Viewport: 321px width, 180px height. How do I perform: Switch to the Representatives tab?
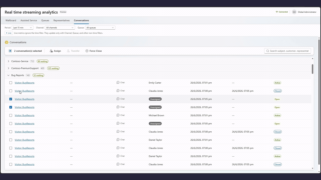[x=62, y=20]
